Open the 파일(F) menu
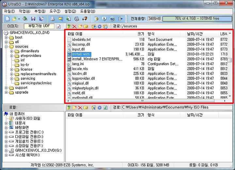This screenshot has width=235, height=170. (9, 11)
